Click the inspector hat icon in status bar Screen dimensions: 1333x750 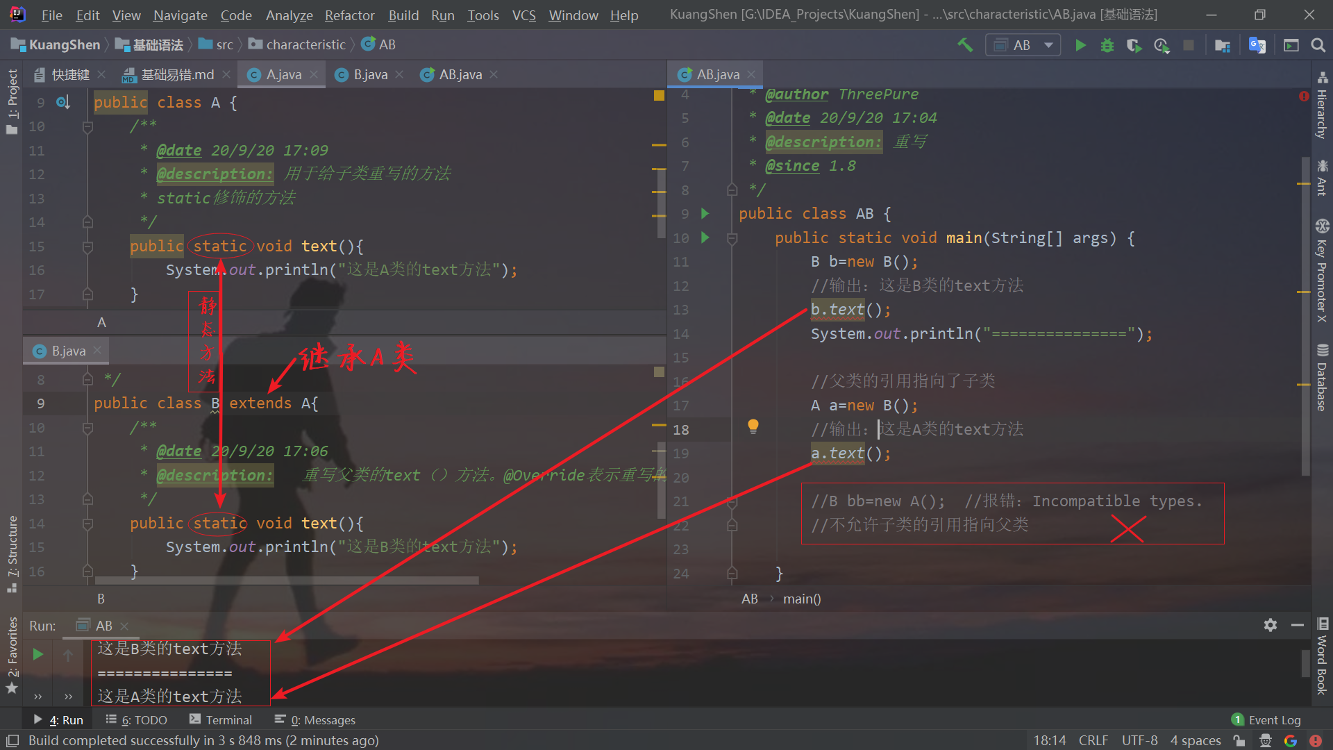pos(1266,740)
